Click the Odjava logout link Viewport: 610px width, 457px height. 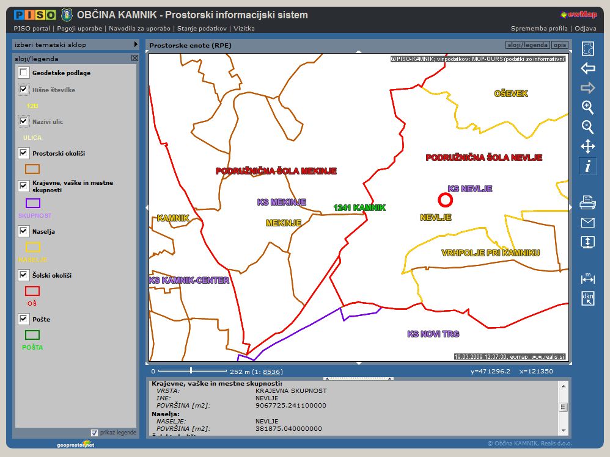click(x=586, y=28)
